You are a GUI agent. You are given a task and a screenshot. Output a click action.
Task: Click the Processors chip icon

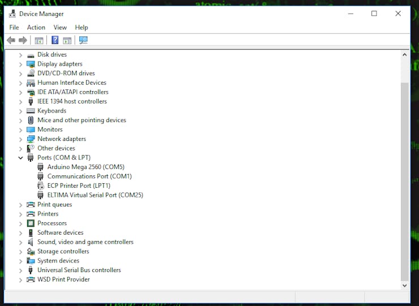[31, 223]
